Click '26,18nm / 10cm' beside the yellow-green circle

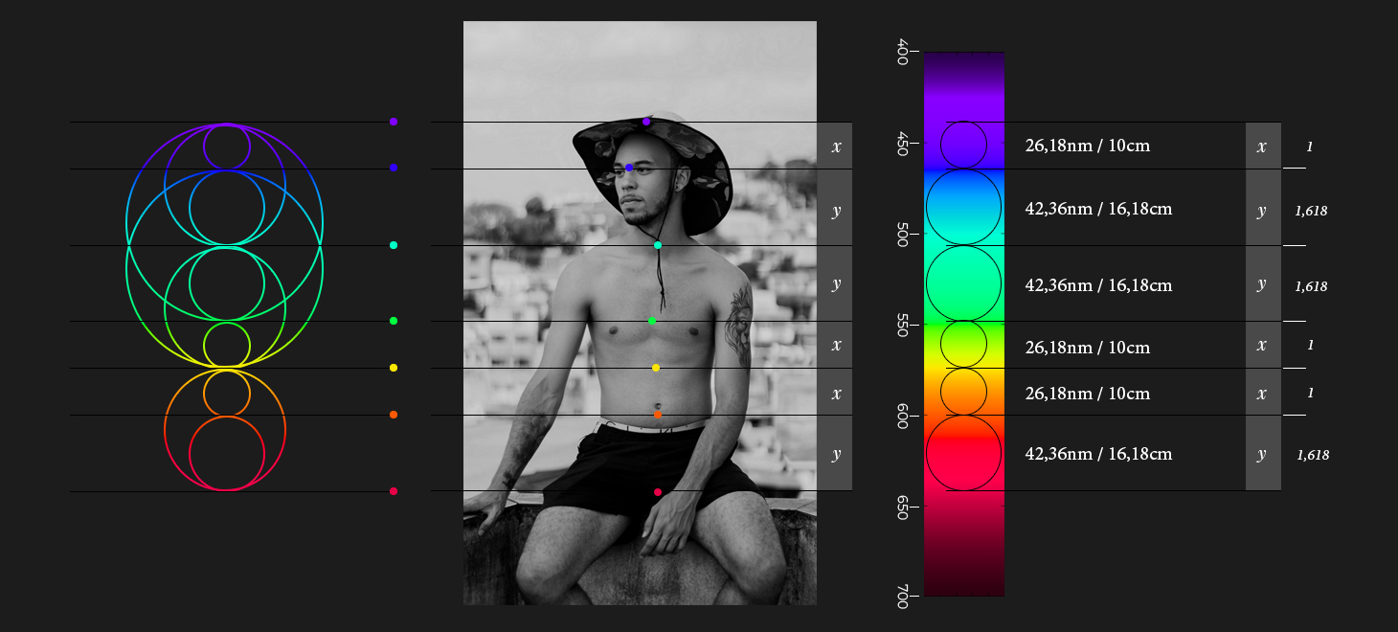coord(1088,348)
